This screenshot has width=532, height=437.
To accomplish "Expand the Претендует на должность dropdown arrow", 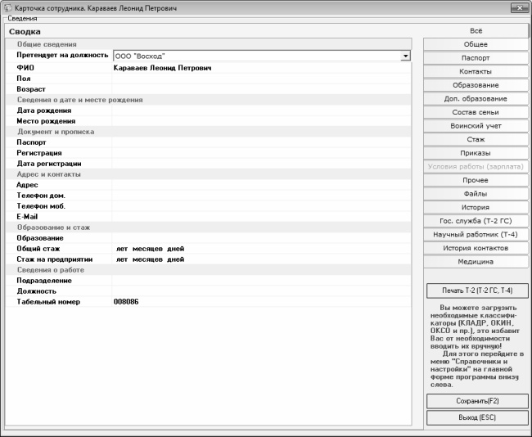I will (404, 56).
